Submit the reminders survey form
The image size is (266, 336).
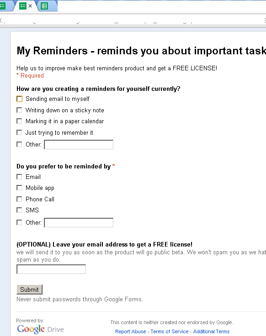coord(29,289)
